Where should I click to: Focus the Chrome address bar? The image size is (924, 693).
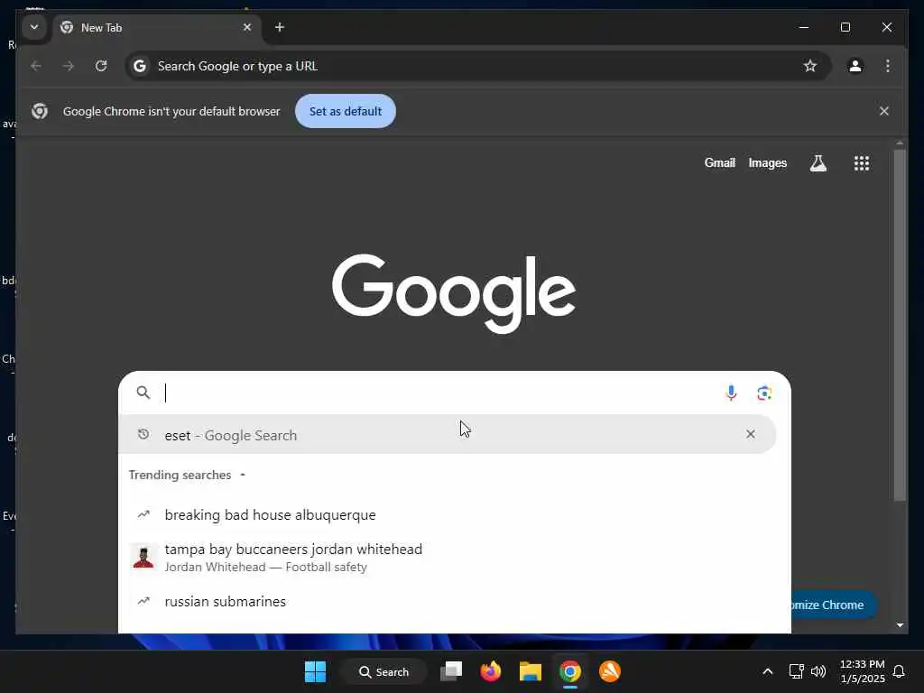coord(478,66)
